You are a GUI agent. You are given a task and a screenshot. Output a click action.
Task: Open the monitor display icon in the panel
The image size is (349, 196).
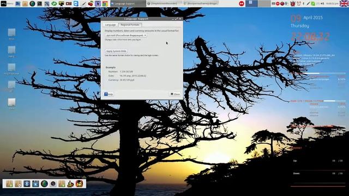click(61, 4)
